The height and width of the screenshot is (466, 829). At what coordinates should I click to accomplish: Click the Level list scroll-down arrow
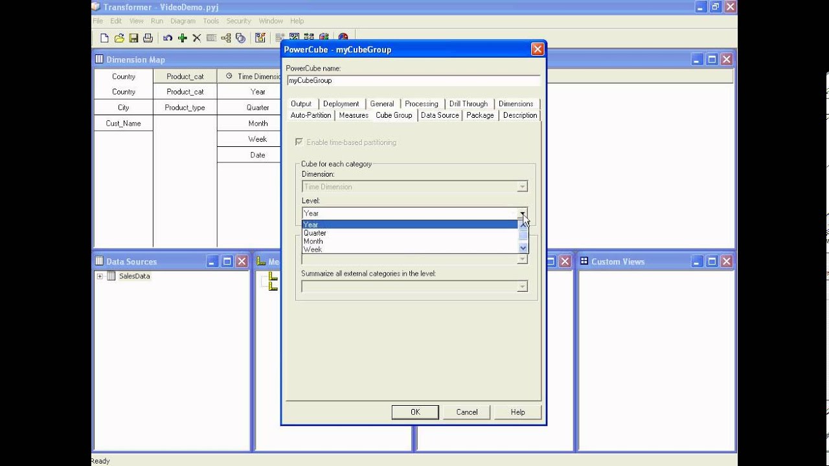point(523,248)
